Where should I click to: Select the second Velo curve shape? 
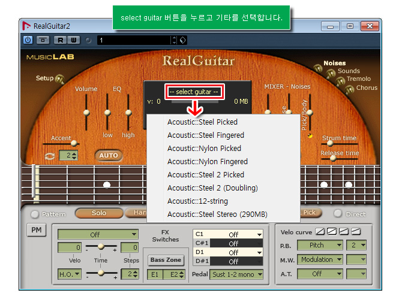point(332,231)
